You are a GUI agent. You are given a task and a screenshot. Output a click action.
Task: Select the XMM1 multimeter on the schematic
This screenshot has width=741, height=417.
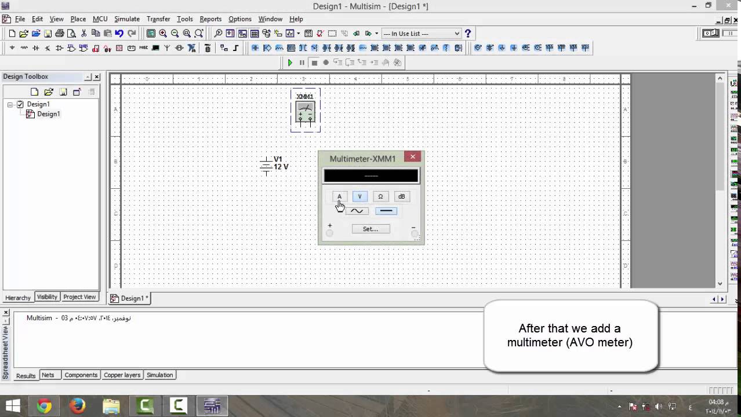coord(305,110)
